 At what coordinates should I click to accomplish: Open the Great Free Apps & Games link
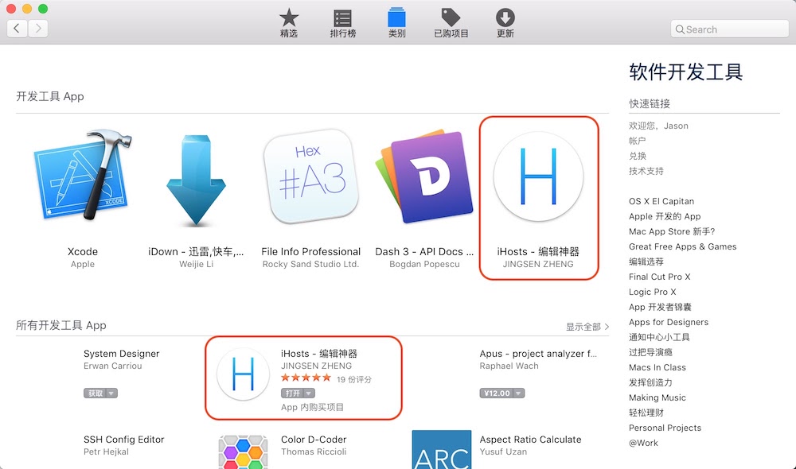click(682, 246)
